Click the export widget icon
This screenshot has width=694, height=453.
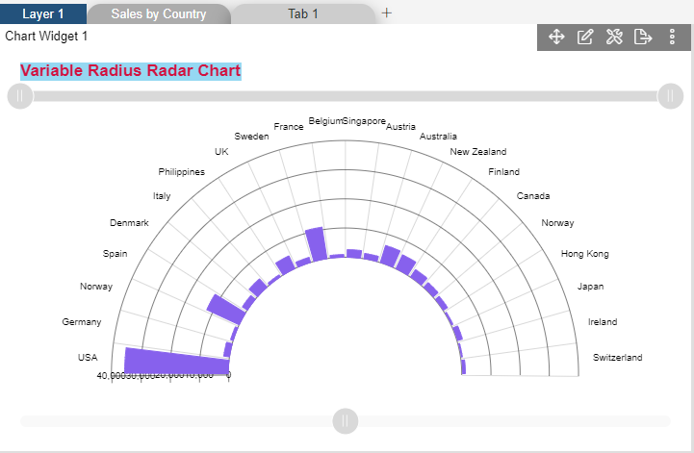click(643, 37)
